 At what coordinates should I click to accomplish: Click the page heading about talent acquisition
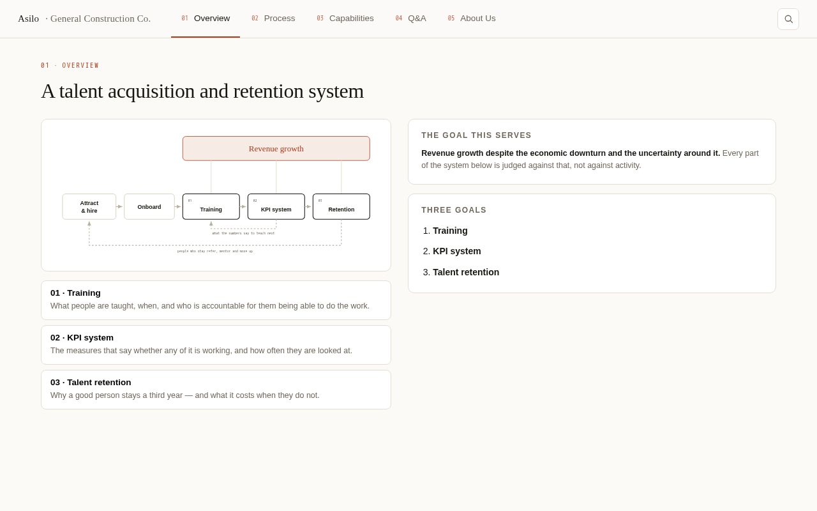tap(202, 91)
